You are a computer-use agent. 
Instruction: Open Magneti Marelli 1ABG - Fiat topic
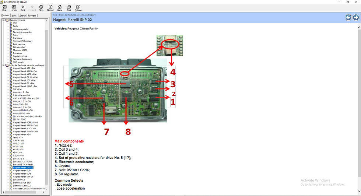click(25, 86)
